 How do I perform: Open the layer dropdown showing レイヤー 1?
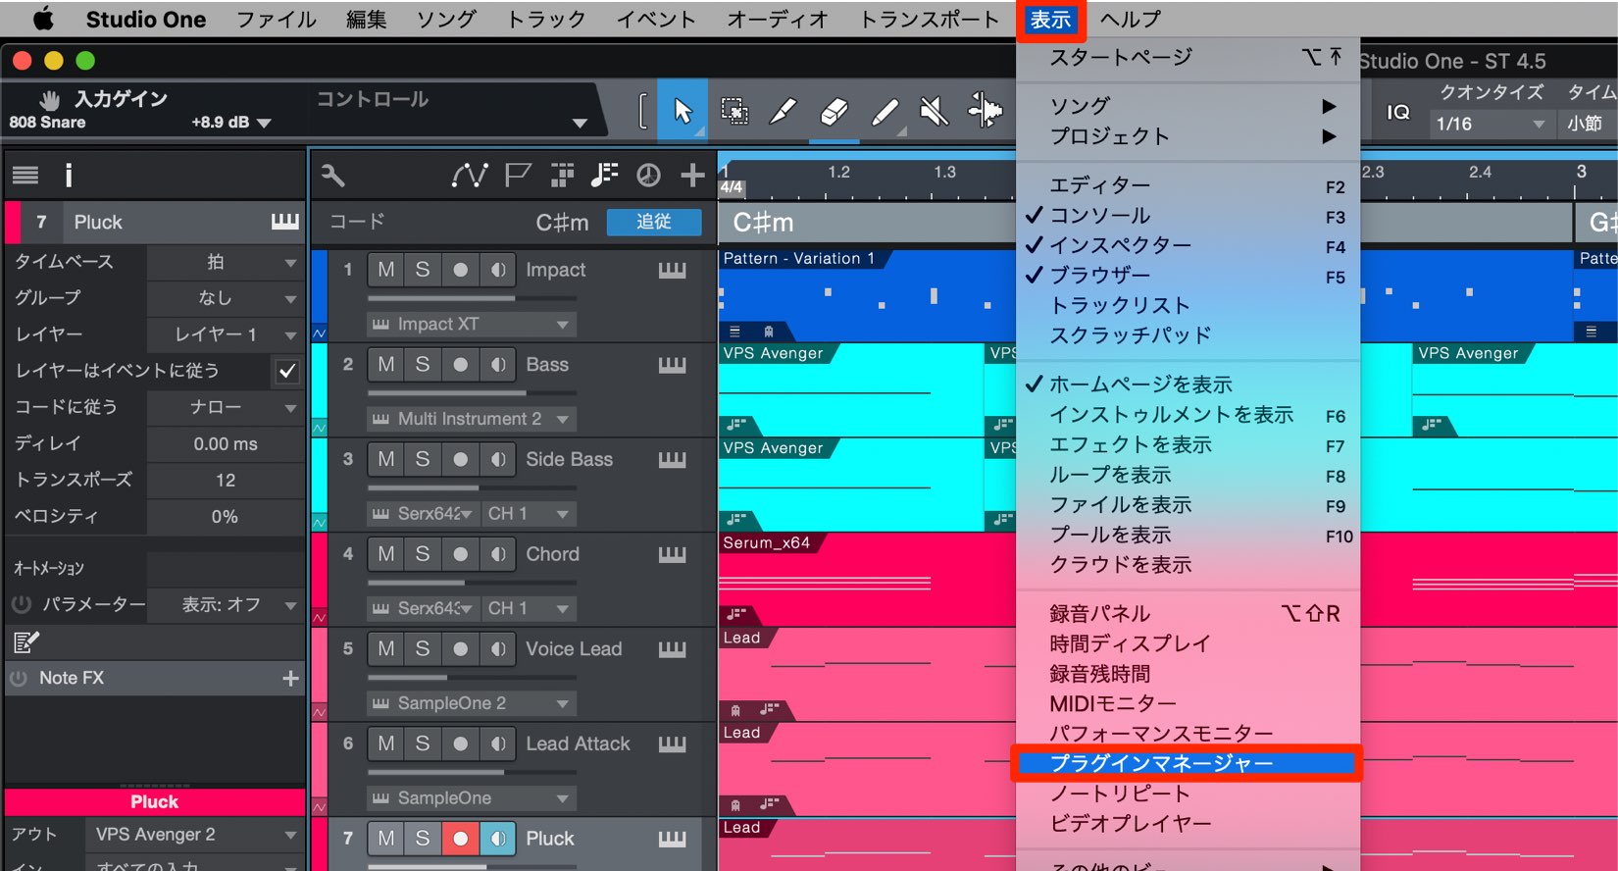225,334
